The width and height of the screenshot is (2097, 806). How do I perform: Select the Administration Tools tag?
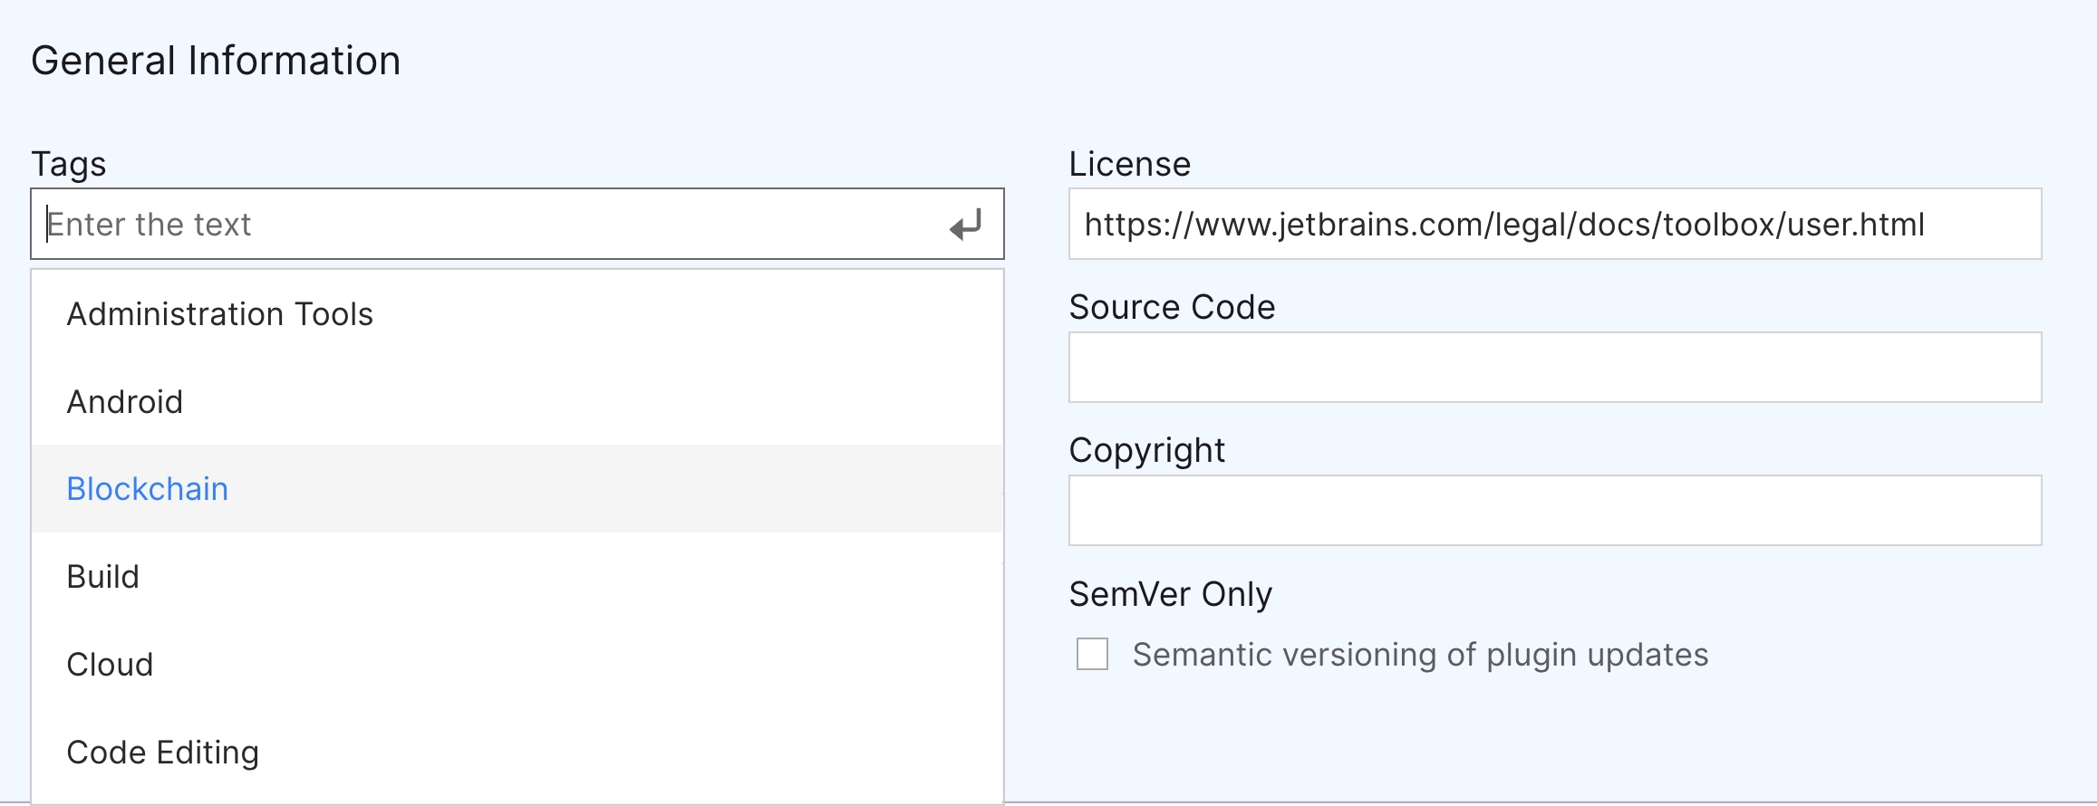[517, 314]
